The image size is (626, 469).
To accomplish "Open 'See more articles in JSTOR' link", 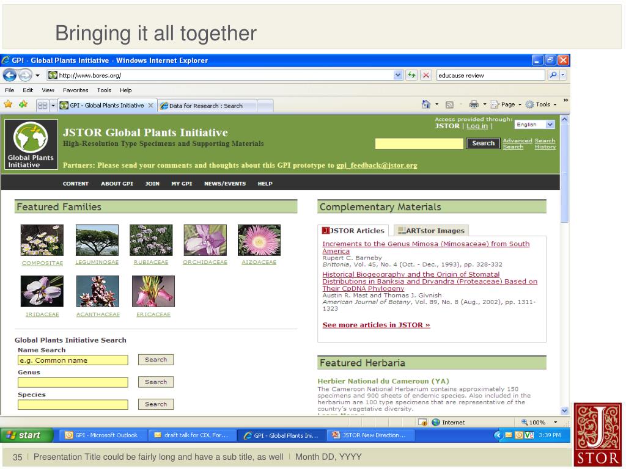I will (x=376, y=325).
